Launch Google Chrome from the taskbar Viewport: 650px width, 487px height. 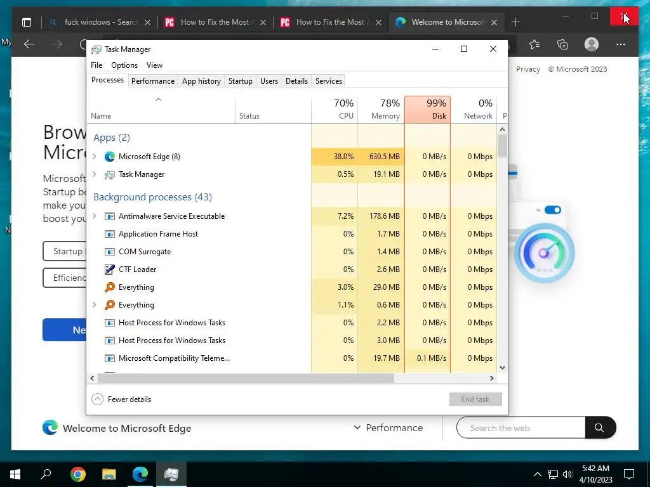(78, 474)
